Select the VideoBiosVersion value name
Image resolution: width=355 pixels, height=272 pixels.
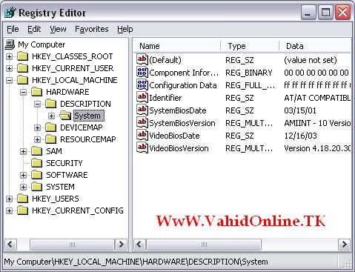pyautogui.click(x=179, y=148)
